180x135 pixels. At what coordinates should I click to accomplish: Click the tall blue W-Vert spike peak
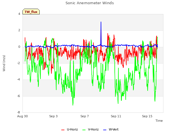pos(101,22)
